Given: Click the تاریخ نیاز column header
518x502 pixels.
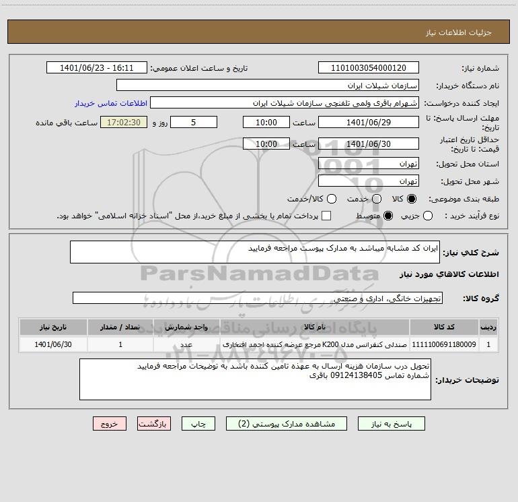Looking at the screenshot, I should point(53,327).
